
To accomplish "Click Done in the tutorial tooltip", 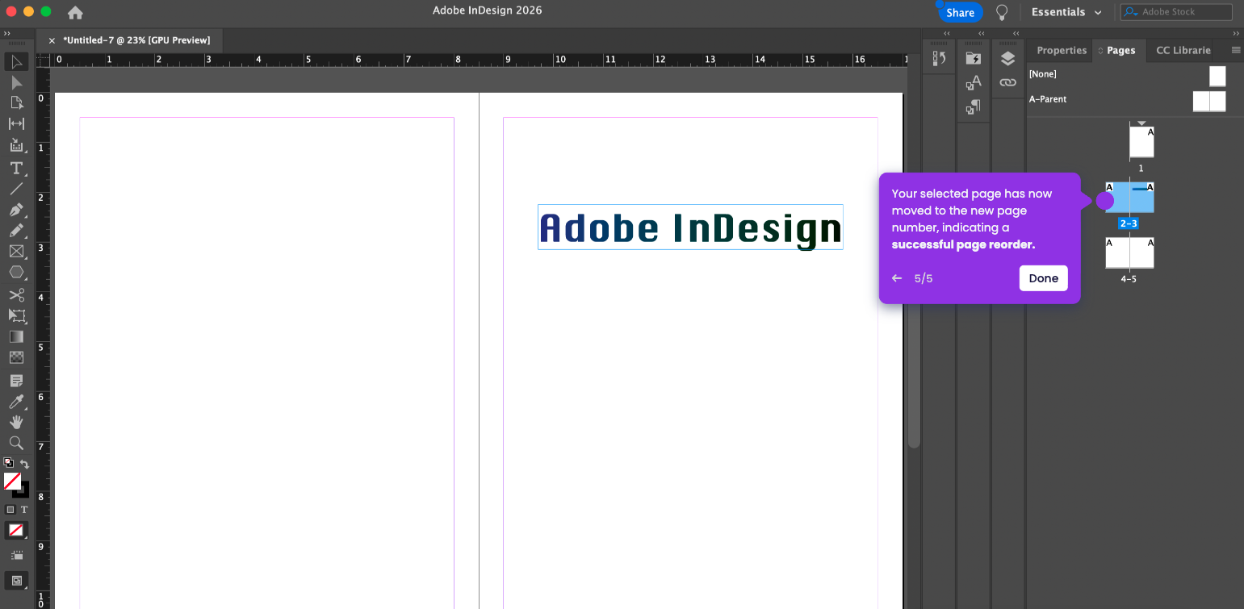I will click(1043, 278).
